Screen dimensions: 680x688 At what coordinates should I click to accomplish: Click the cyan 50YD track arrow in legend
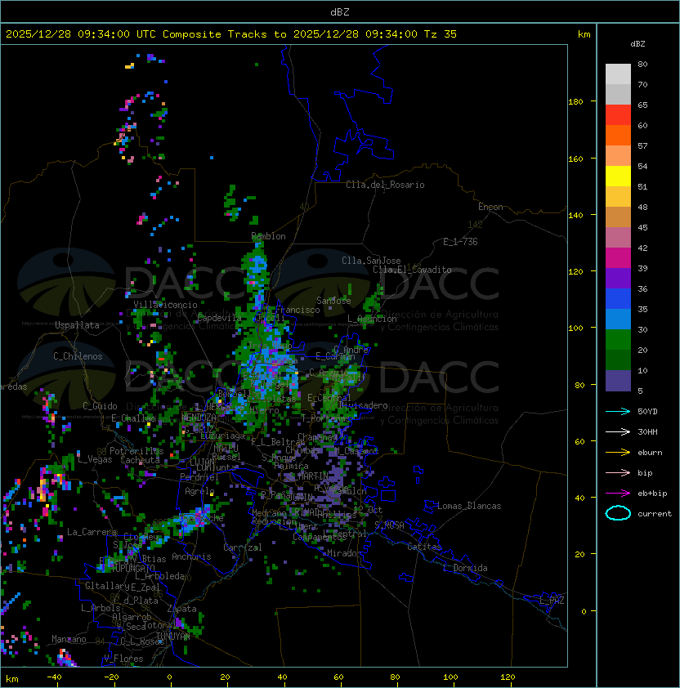(618, 412)
